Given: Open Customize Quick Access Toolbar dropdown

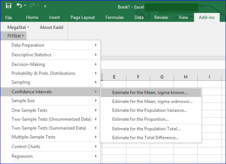Looking at the screenshot, I should [45, 6].
